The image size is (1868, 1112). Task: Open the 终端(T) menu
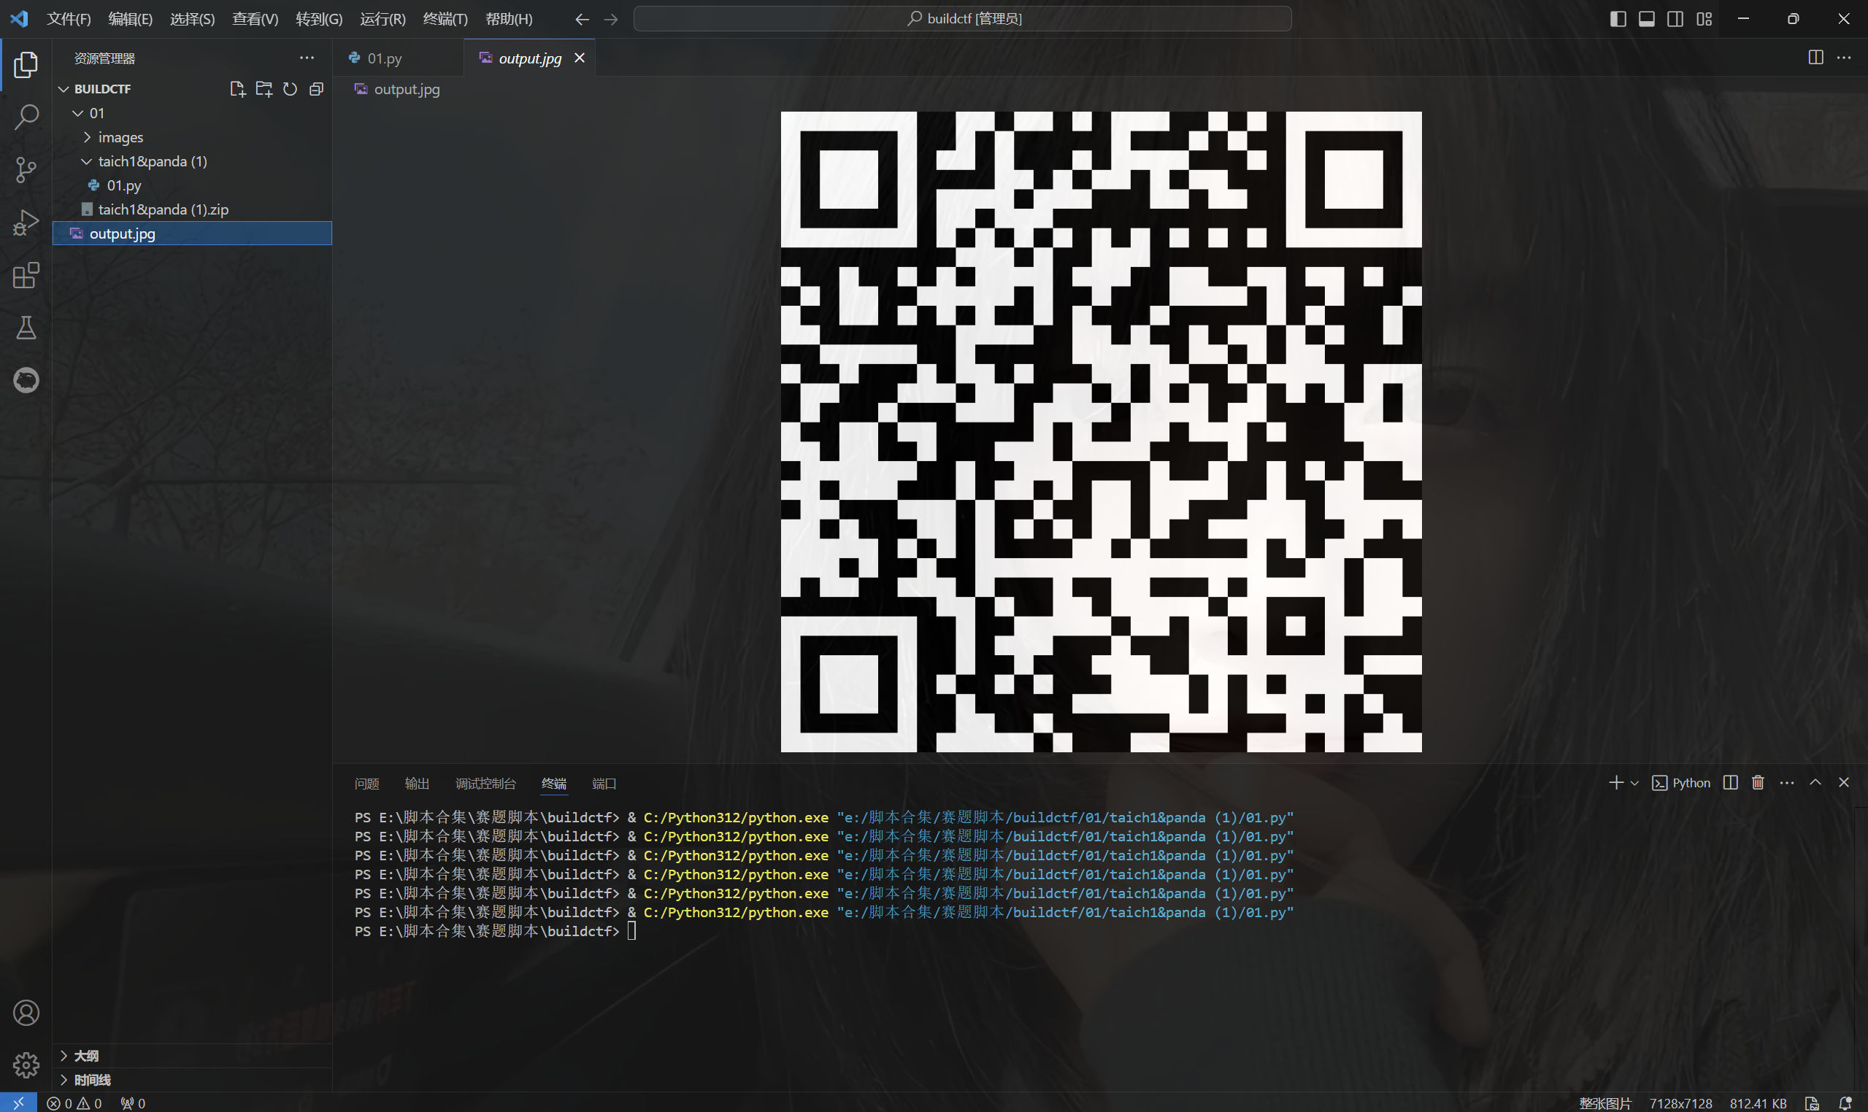[x=445, y=20]
